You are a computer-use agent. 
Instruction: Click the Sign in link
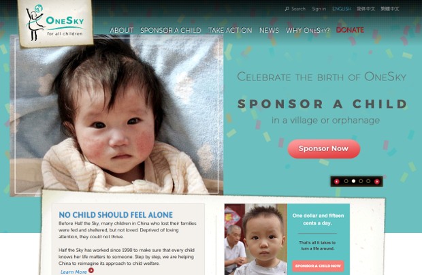click(319, 9)
